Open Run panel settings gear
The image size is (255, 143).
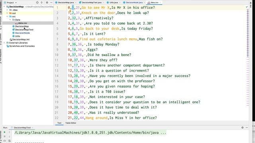243,128
